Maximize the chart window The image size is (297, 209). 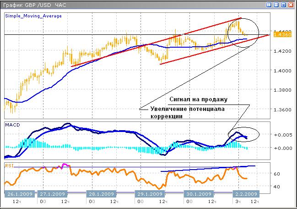[283, 5]
